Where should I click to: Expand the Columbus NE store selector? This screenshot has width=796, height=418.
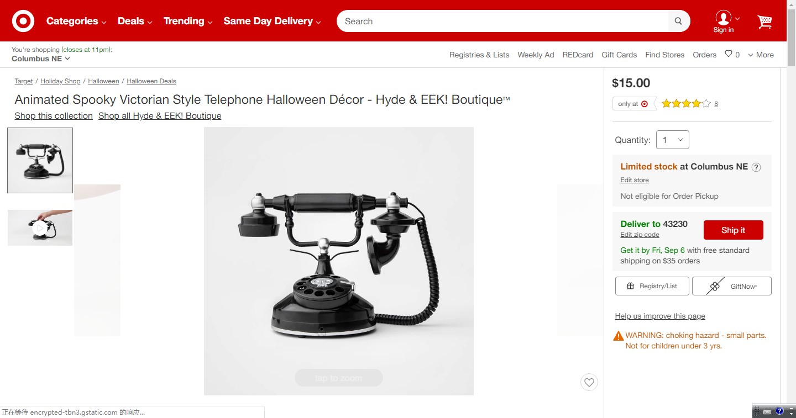41,59
